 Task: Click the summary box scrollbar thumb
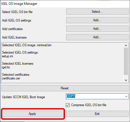(x=126, y=61)
